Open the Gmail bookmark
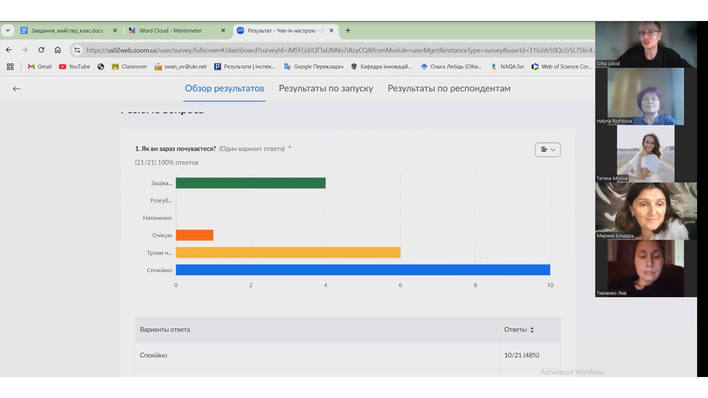The image size is (708, 398). point(39,66)
